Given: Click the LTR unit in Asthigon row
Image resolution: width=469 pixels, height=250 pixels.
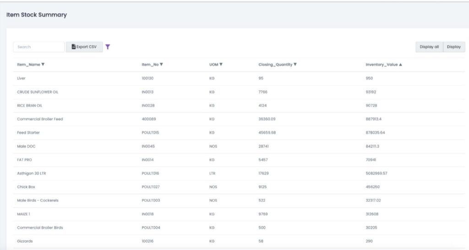Looking at the screenshot, I should point(213,173).
